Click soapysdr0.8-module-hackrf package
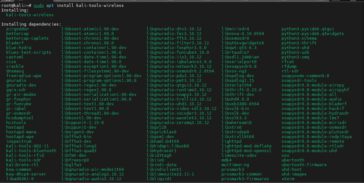The image size is (364, 183). [313, 108]
